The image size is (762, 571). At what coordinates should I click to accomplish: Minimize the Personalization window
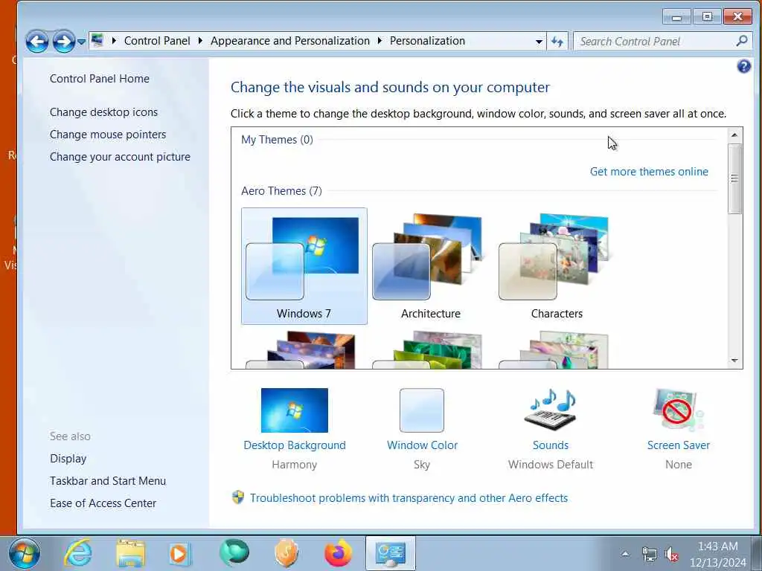[x=677, y=17]
